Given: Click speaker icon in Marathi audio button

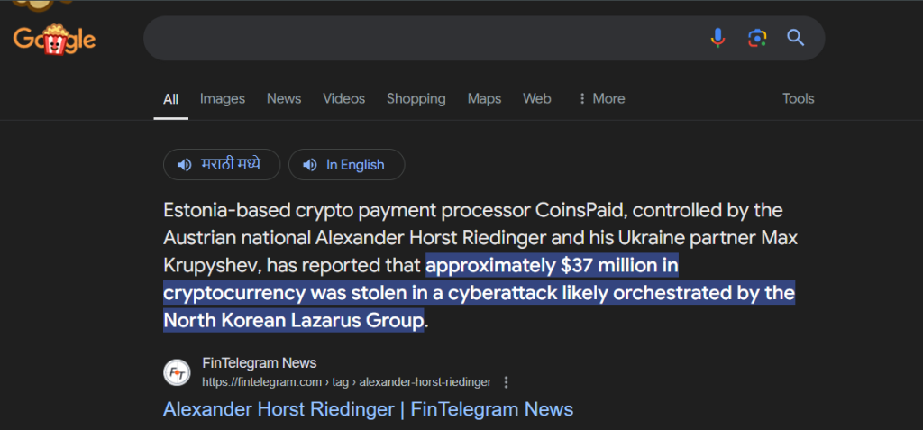Looking at the screenshot, I should [185, 165].
